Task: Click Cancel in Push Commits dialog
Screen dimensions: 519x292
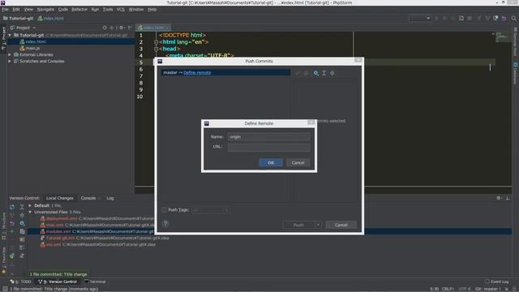Action: [341, 225]
